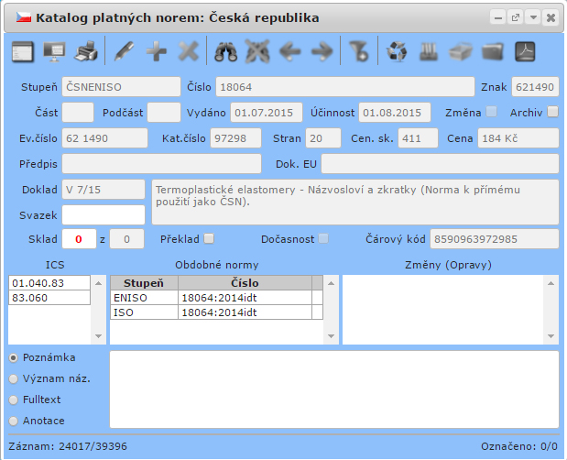Edit record using the pencil icon

tap(124, 51)
